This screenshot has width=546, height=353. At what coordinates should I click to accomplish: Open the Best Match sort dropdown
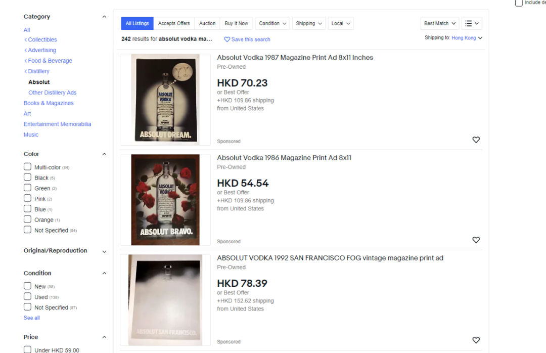click(439, 23)
